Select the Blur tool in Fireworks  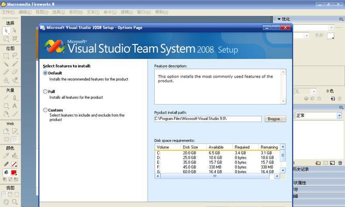(x=6, y=80)
